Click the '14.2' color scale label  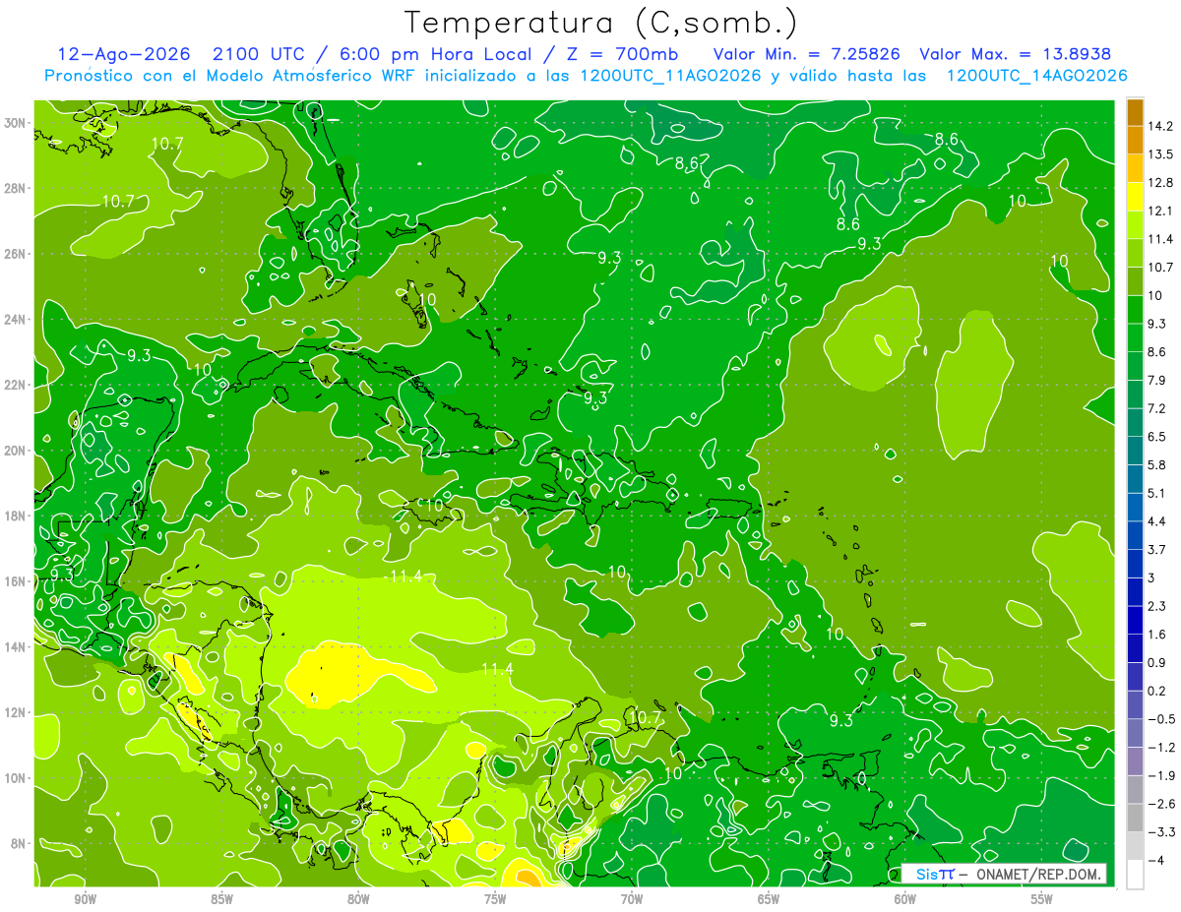pos(1159,126)
